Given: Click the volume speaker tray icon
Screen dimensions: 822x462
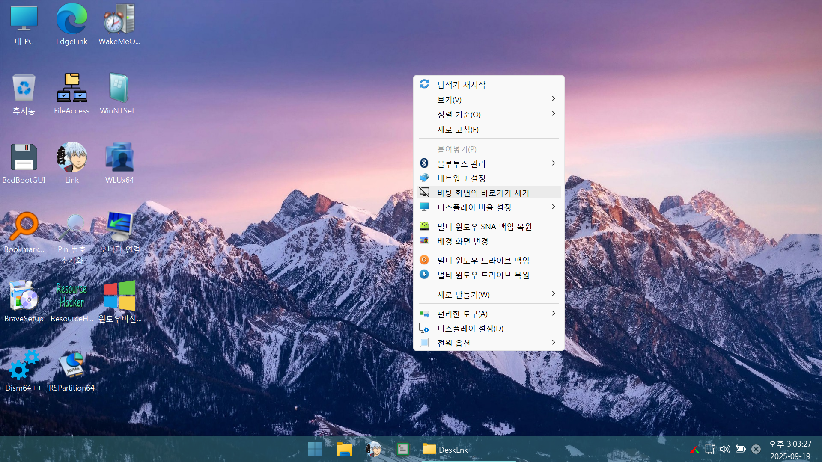Looking at the screenshot, I should point(725,449).
